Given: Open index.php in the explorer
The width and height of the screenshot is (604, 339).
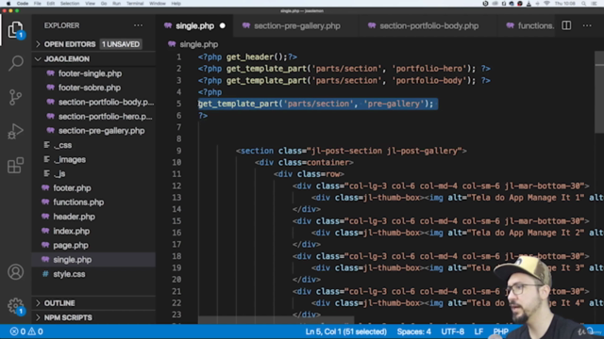Looking at the screenshot, I should pyautogui.click(x=93, y=231).
